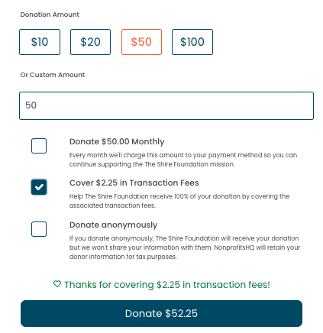Click the 'Or Custom Amount' field label

[x=53, y=75]
